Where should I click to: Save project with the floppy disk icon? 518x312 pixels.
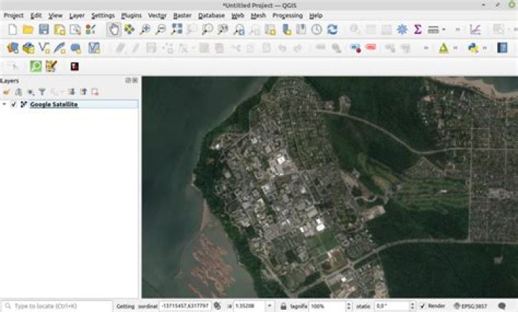(x=44, y=30)
